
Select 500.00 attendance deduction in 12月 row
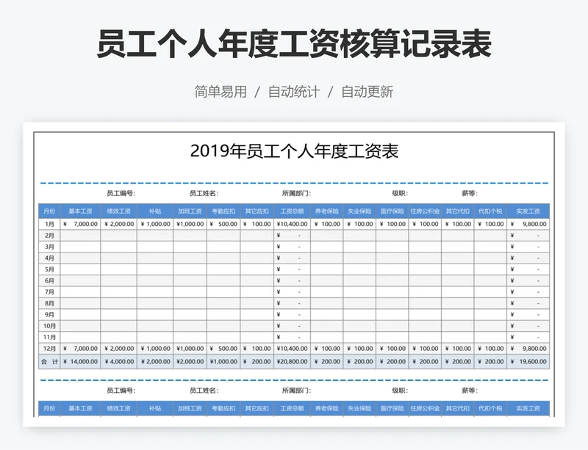point(223,349)
